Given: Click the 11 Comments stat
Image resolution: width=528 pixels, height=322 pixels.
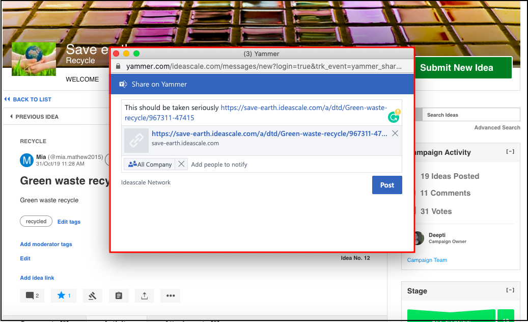Looking at the screenshot, I should [445, 193].
